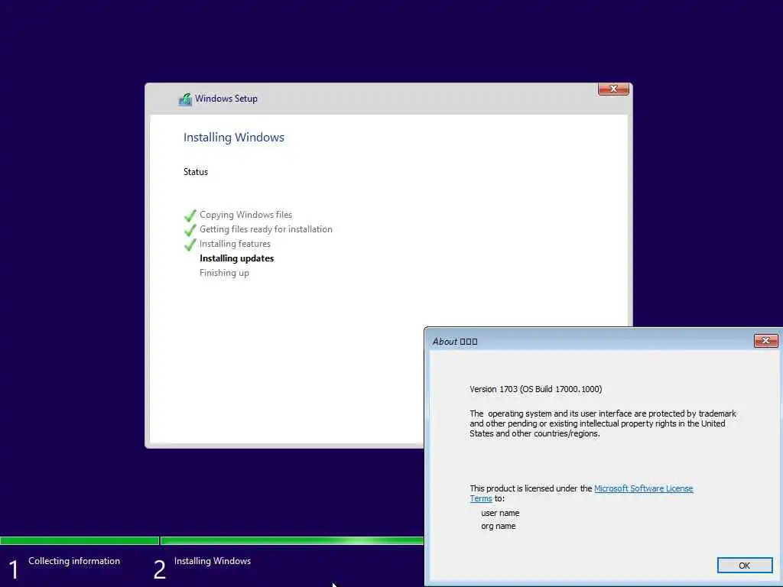Click the trademark protection paragraph in About
783x587 pixels.
click(x=603, y=423)
